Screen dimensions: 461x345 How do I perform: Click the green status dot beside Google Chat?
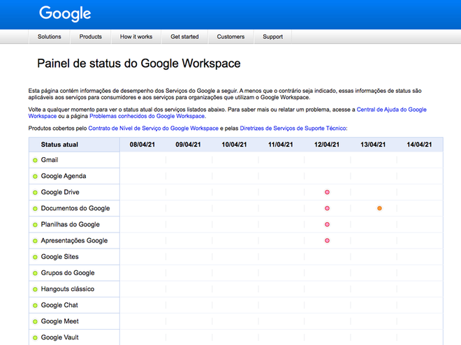click(36, 306)
